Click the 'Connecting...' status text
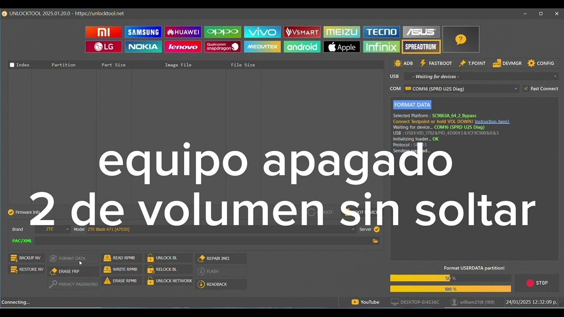Screen dimensions: 564x317 [x=15, y=302]
